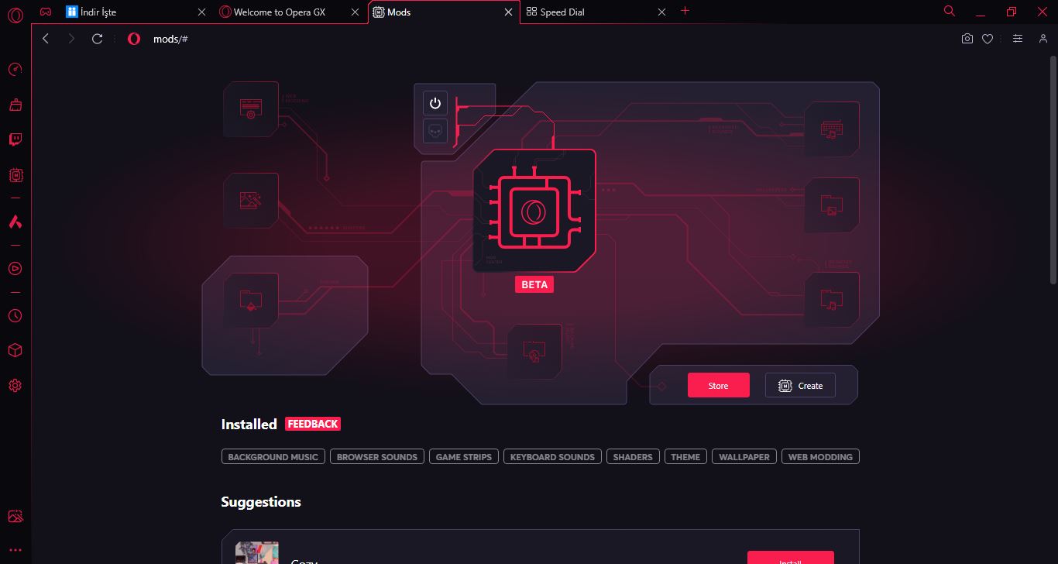Select the web modding node icon
The image size is (1058, 564).
click(250, 109)
